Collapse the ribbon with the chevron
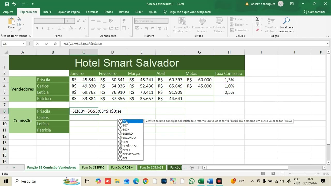Screen dimensions: 331x186 click(328, 36)
